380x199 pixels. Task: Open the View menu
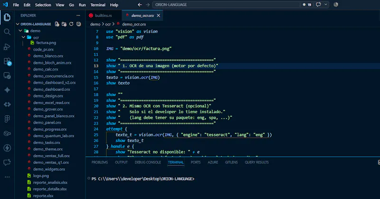[x=60, y=5]
